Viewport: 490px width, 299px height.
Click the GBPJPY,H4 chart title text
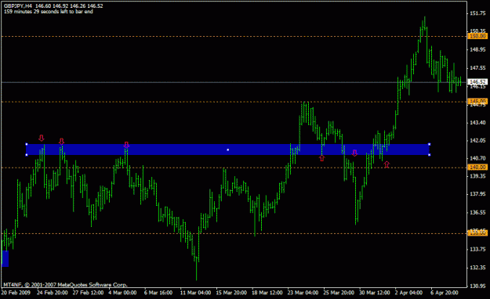click(18, 6)
